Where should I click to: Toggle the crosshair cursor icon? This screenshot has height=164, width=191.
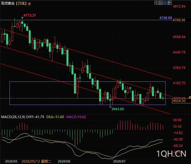[x=156, y=3]
